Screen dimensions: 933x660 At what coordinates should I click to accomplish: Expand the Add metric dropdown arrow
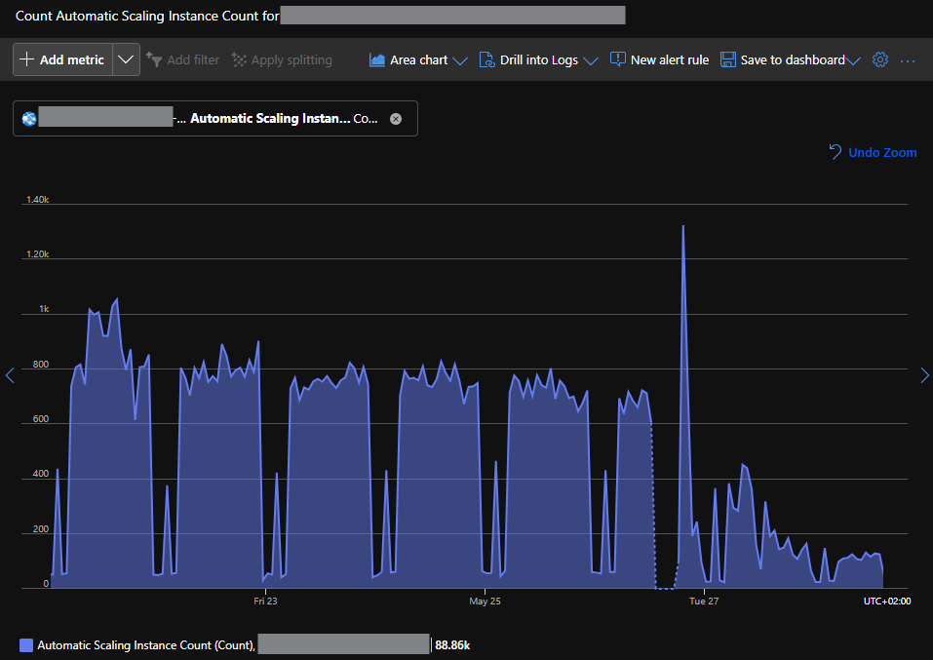tap(126, 59)
